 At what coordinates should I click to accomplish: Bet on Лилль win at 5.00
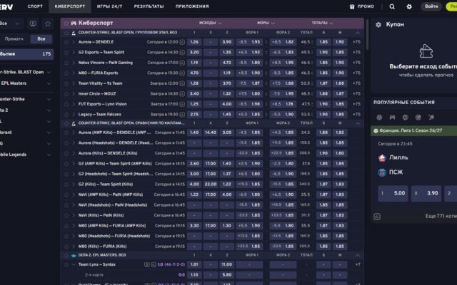click(x=393, y=193)
